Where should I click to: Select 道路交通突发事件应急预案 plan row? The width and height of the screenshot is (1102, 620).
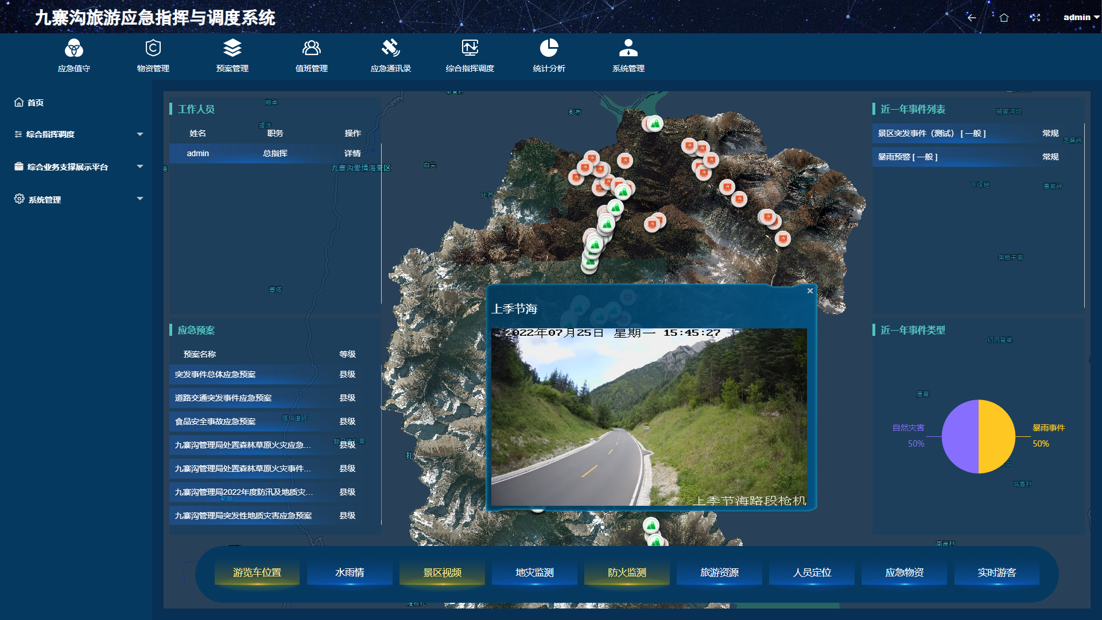pyautogui.click(x=275, y=398)
